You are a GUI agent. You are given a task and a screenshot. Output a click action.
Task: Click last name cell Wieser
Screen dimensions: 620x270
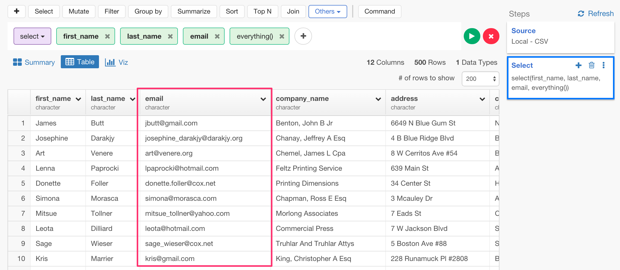113,243
